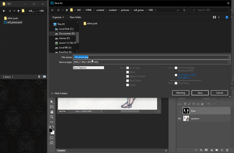Refresh the folder view in Save As
234x153 pixels.
(x=184, y=10)
